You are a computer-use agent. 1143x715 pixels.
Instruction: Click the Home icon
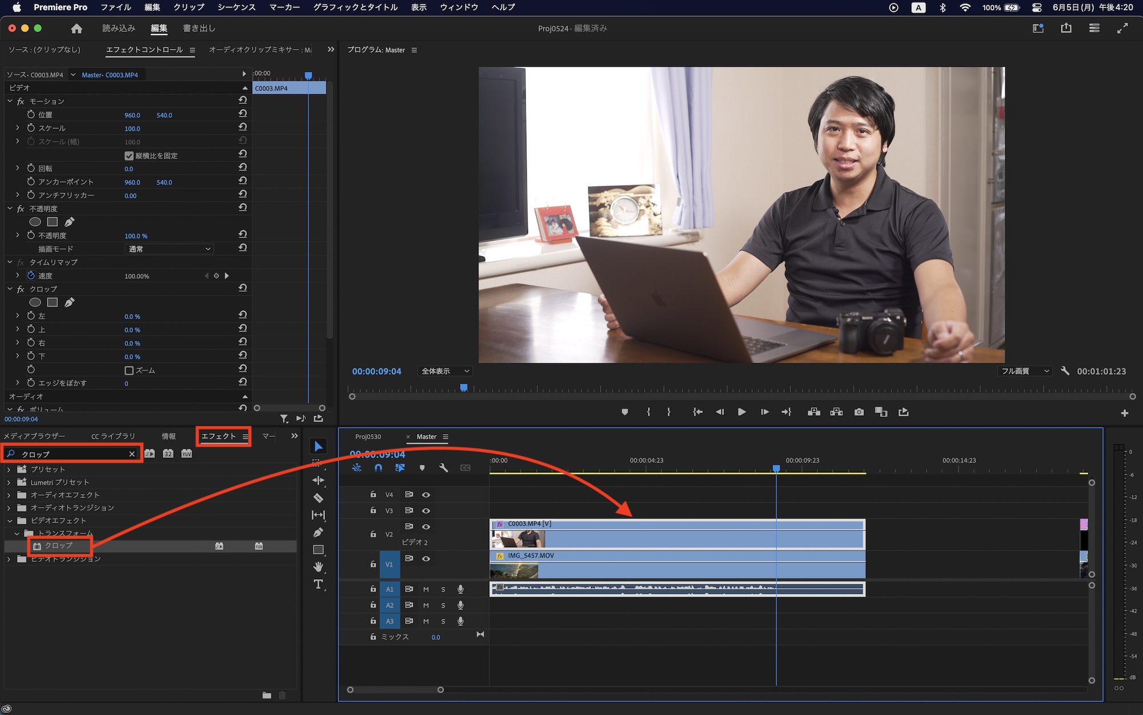click(x=77, y=28)
